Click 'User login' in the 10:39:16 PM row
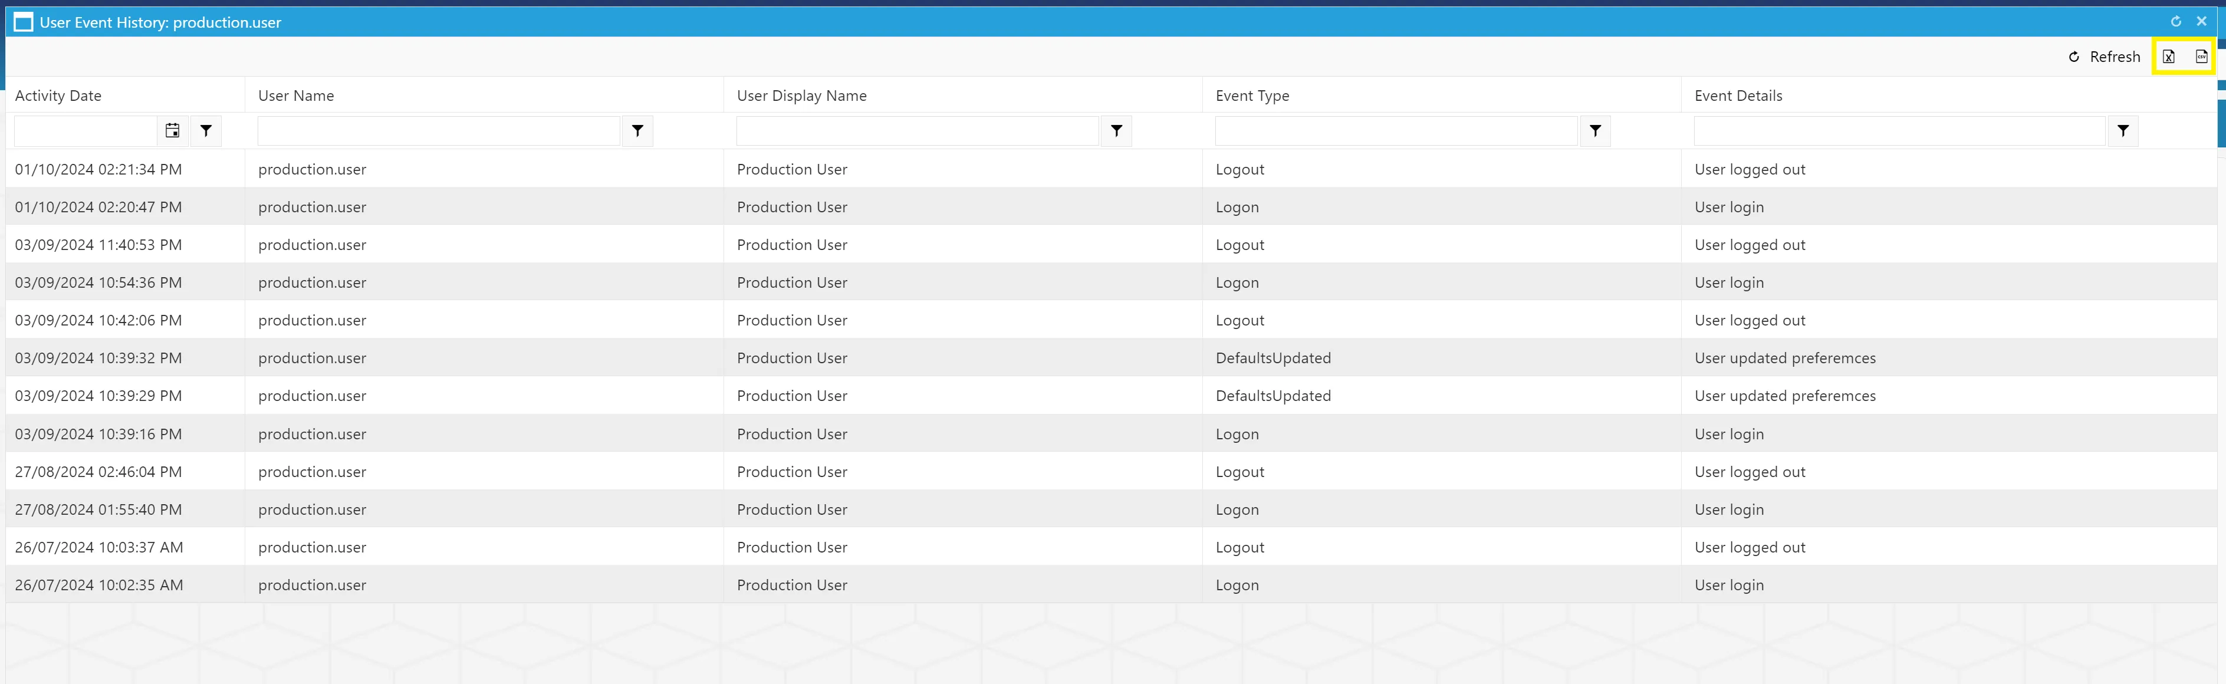 1729,433
